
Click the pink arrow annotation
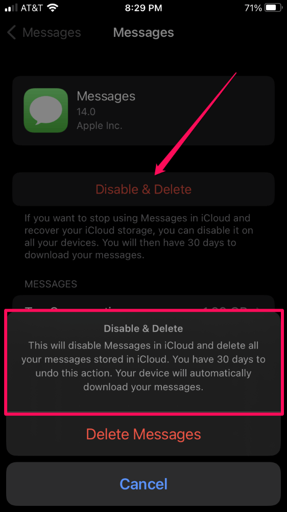pyautogui.click(x=196, y=122)
